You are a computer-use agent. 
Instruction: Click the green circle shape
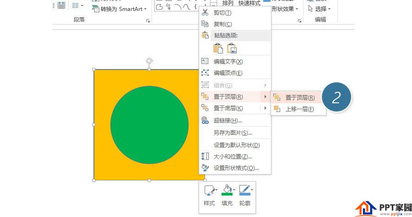click(x=149, y=125)
